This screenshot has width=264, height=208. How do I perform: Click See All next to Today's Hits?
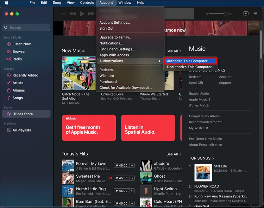174,154
